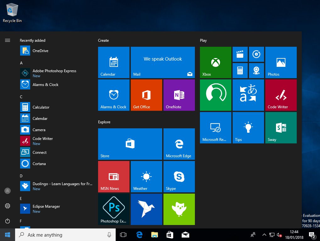Open the People icon in the taskbar
The width and height of the screenshot is (320, 241).
(x=253, y=235)
